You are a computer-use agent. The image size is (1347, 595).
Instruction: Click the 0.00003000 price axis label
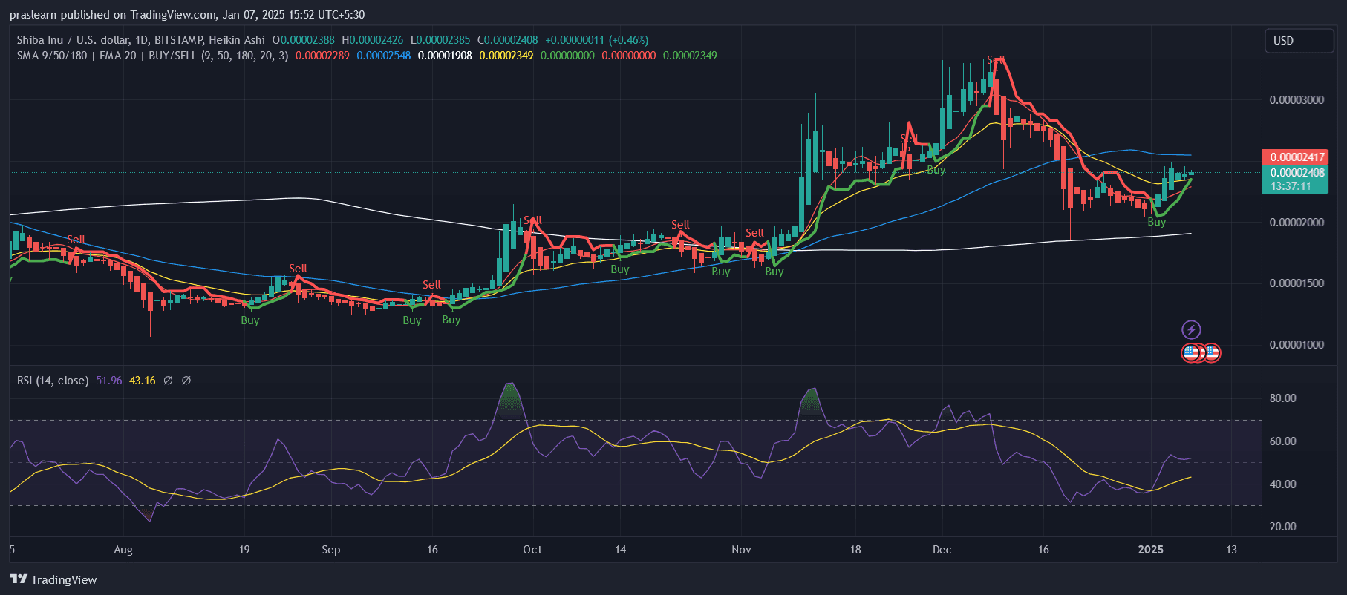pos(1297,100)
